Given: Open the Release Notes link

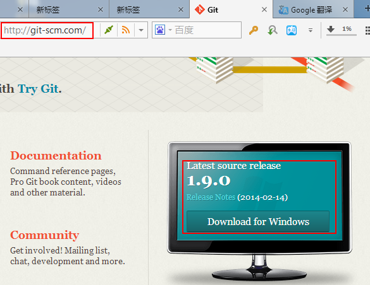Looking at the screenshot, I should pos(211,197).
